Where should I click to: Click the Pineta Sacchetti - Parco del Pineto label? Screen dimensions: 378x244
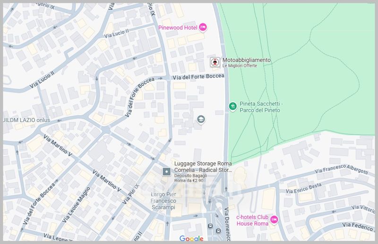pos(261,106)
